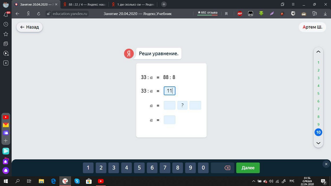This screenshot has width=331, height=186.
Task: Open the mail shortcut in sidebar
Action: (x=6, y=125)
